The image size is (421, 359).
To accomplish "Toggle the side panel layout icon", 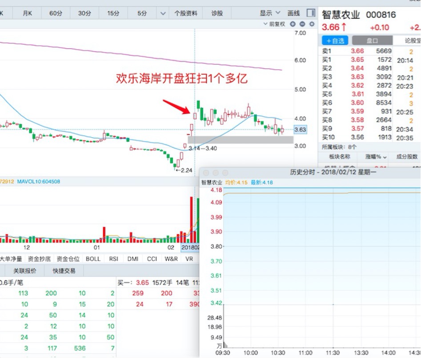I will click(311, 13).
